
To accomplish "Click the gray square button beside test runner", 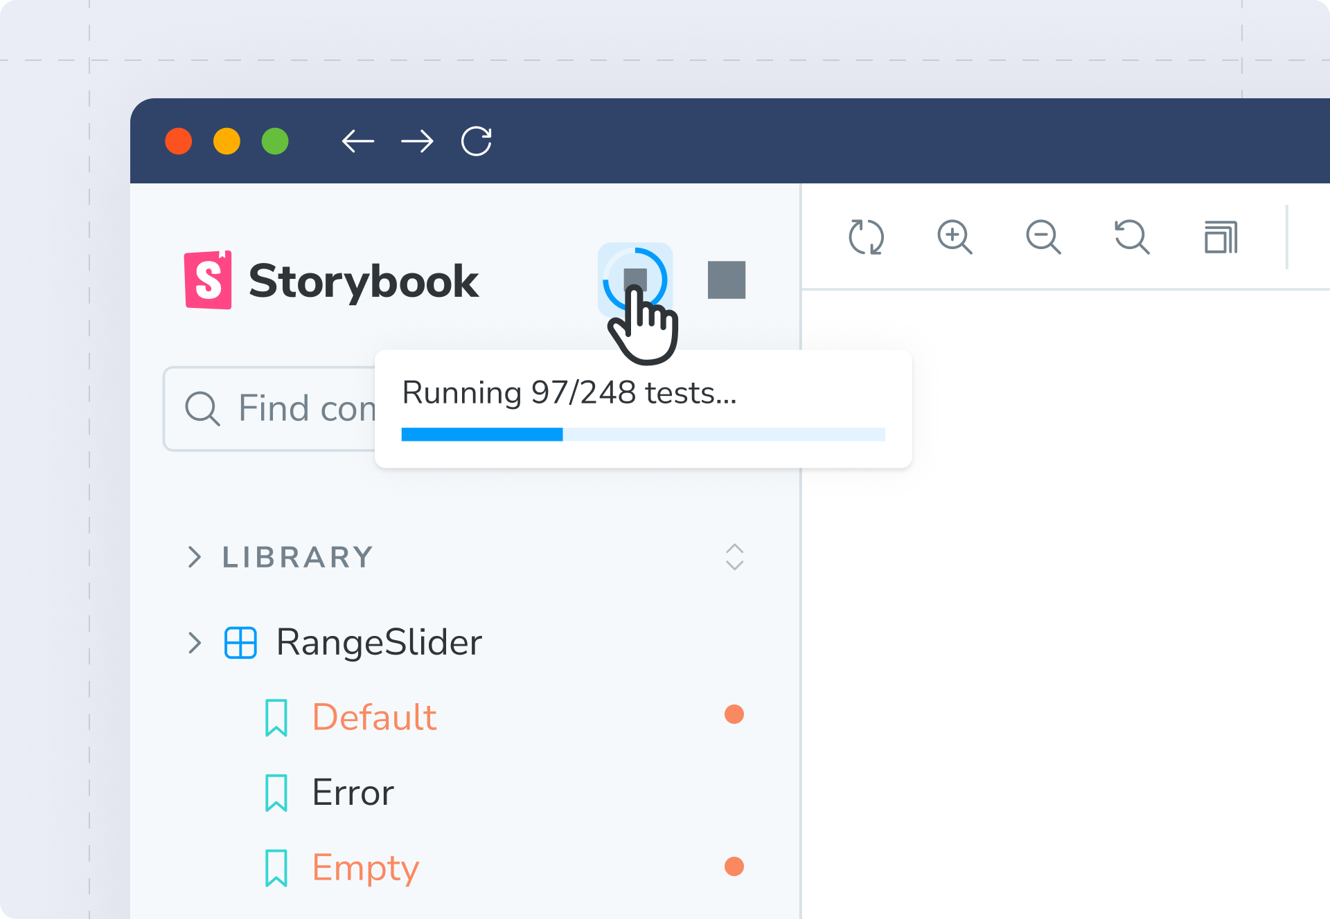I will [x=727, y=280].
